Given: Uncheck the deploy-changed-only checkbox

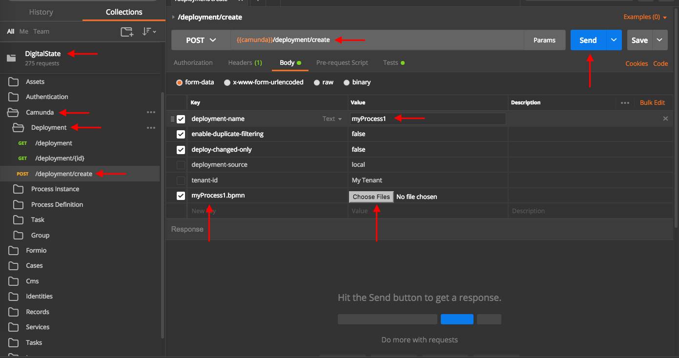Looking at the screenshot, I should (181, 150).
